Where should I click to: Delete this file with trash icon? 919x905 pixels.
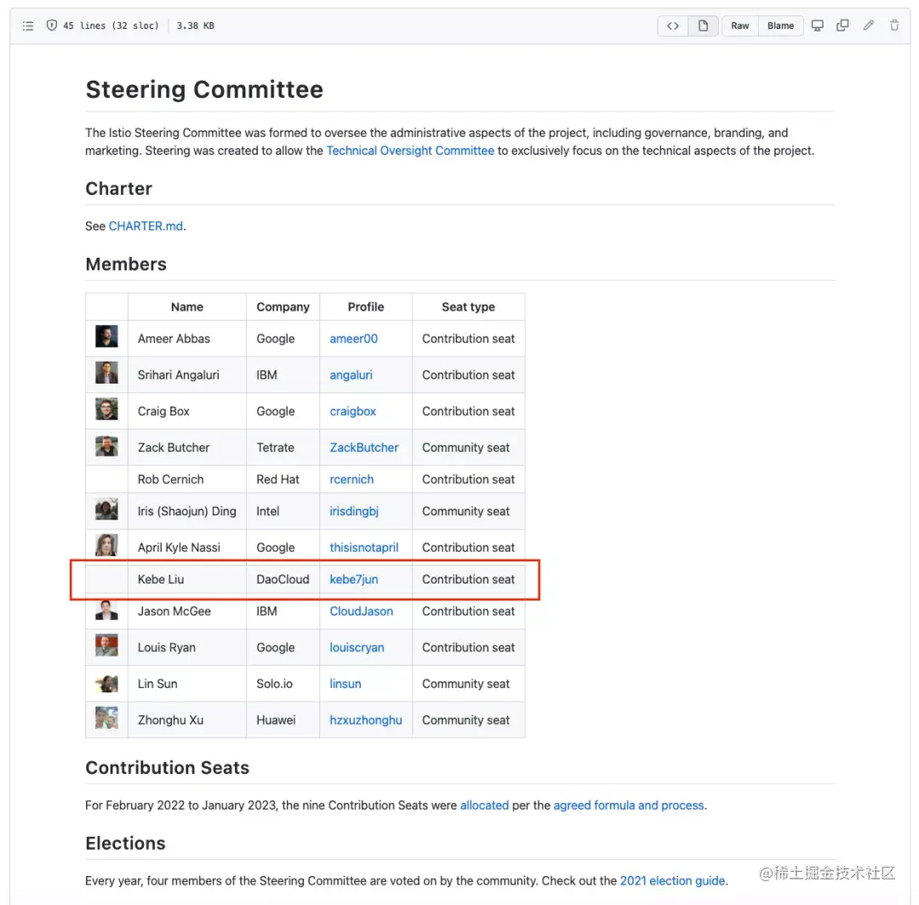[x=894, y=26]
